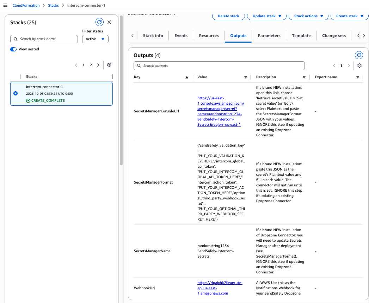The height and width of the screenshot is (303, 369).
Task: Sort outputs by Key column arrow
Action: (x=187, y=77)
